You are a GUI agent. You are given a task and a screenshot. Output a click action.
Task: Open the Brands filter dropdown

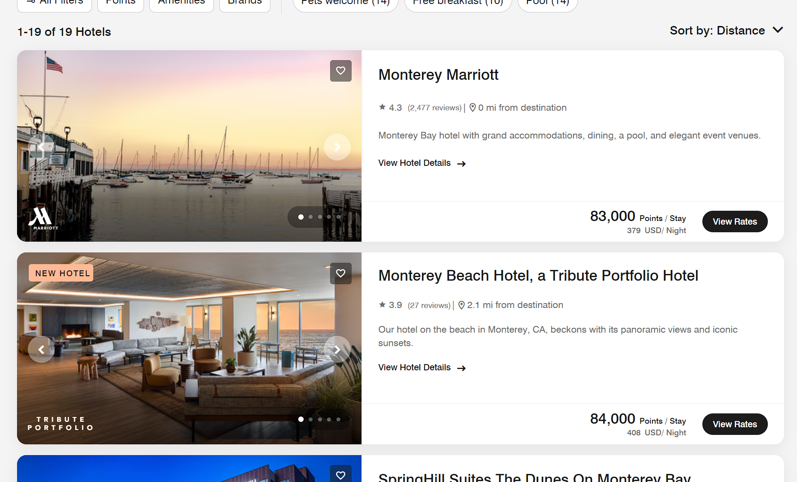point(244,2)
